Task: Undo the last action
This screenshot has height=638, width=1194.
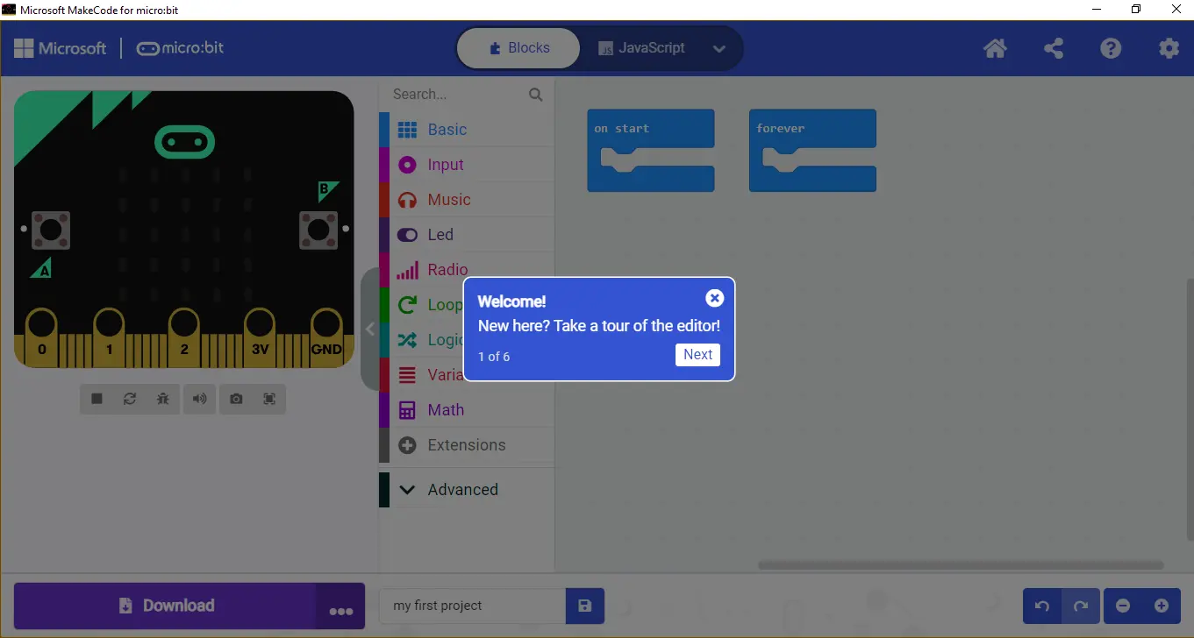Action: pos(1042,606)
